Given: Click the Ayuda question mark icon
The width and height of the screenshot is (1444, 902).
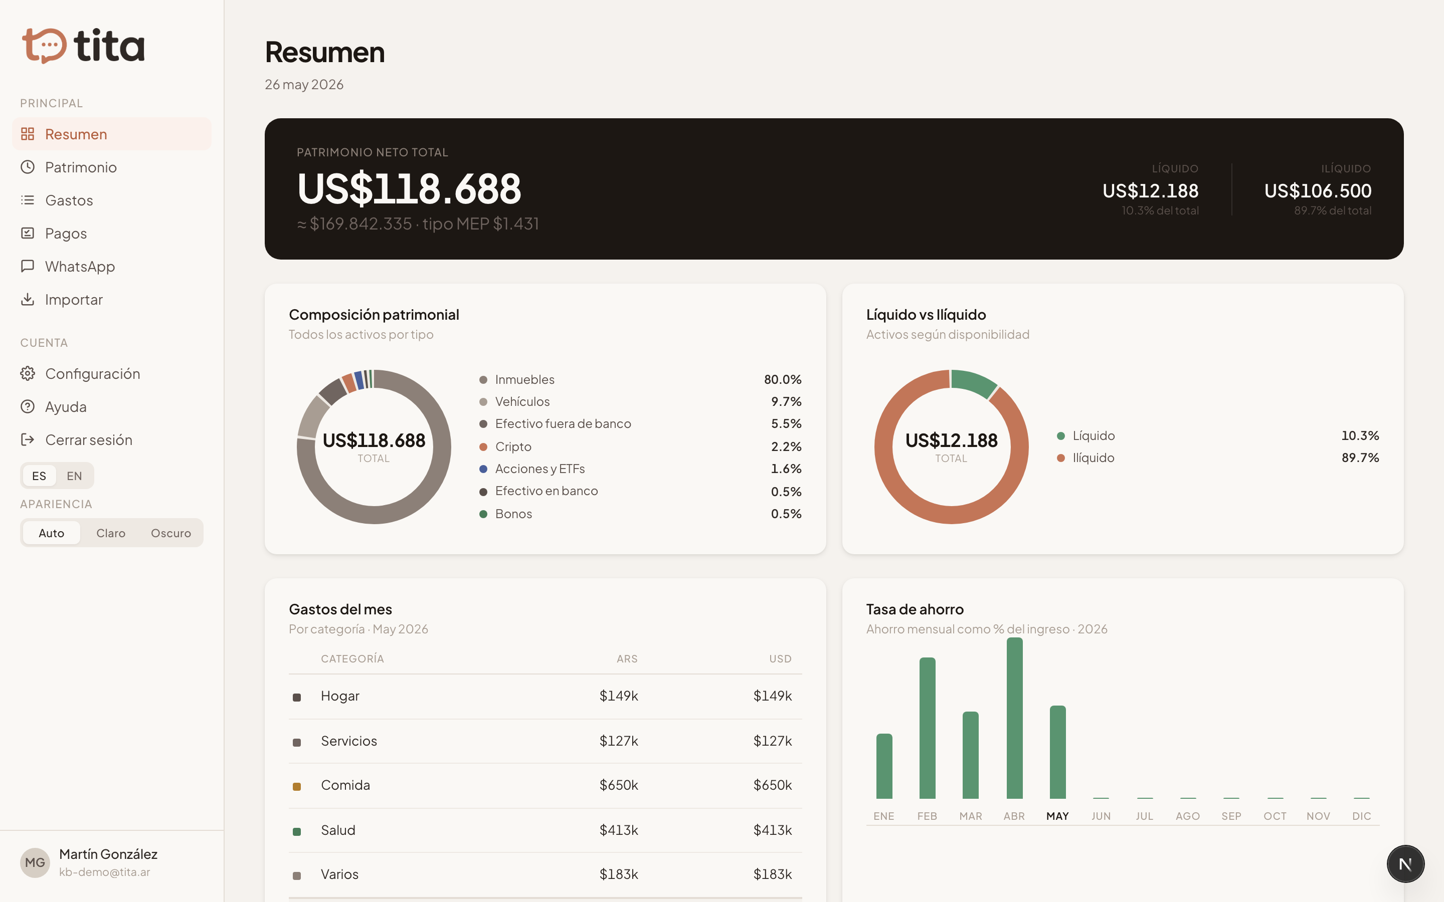Looking at the screenshot, I should [28, 407].
